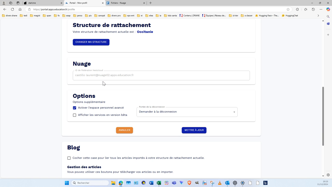Switch to the Fichiers - Nuage tab
The height and width of the screenshot is (187, 332).
pos(126,3)
